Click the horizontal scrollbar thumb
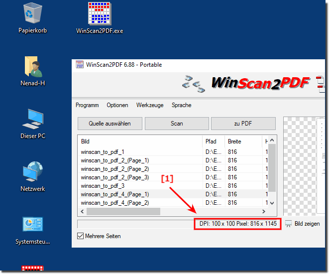 (x=123, y=211)
